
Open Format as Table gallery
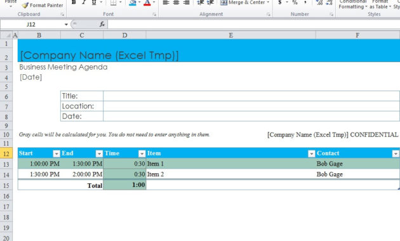[x=380, y=4]
